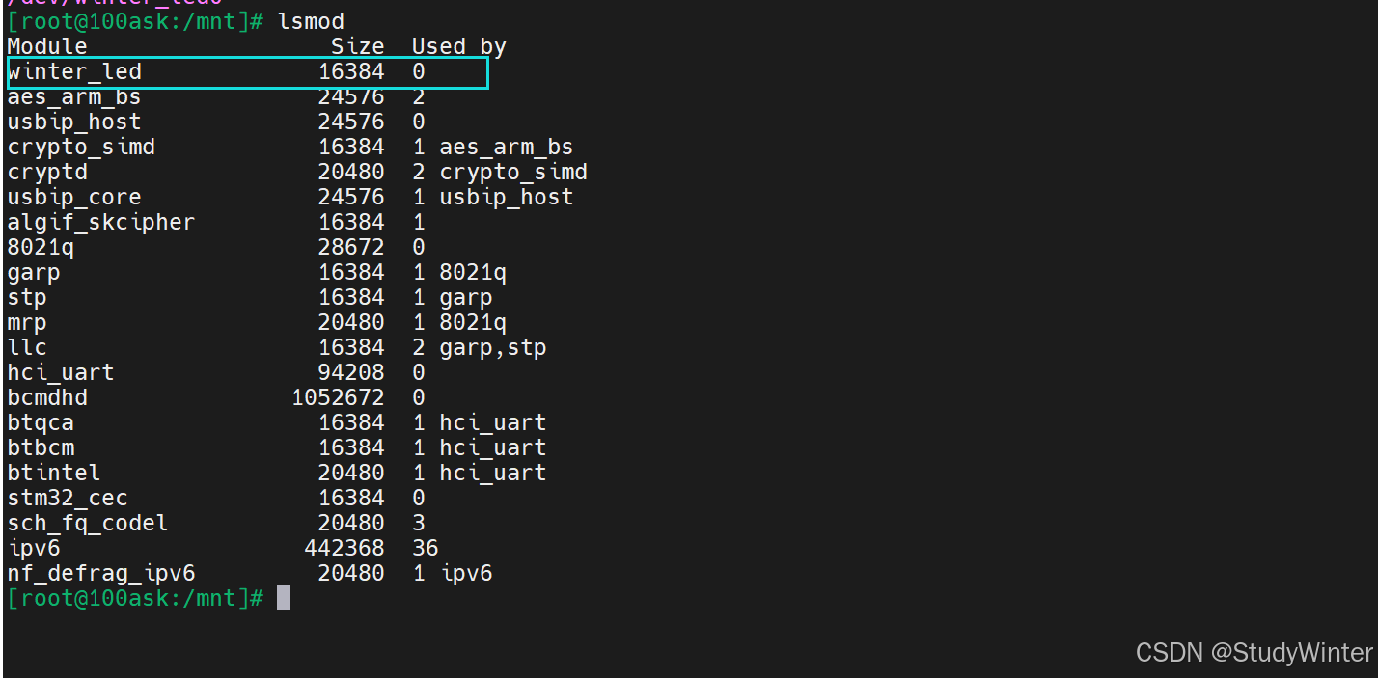Click the nf_defrag_ipv6 module name
The width and height of the screenshot is (1378, 678).
click(x=101, y=573)
